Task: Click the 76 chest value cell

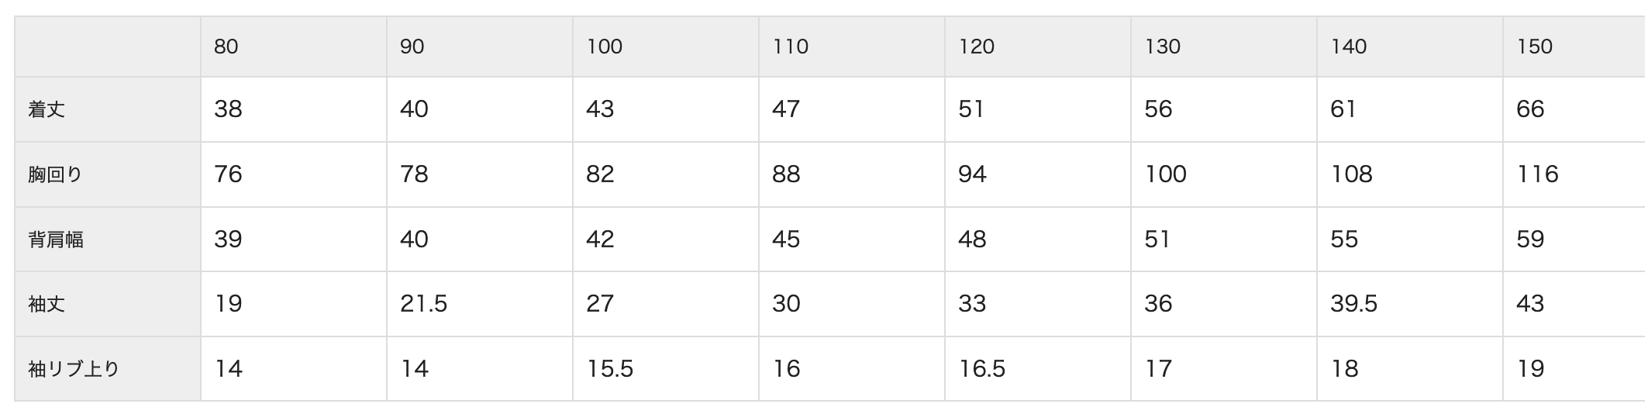Action: 294,174
